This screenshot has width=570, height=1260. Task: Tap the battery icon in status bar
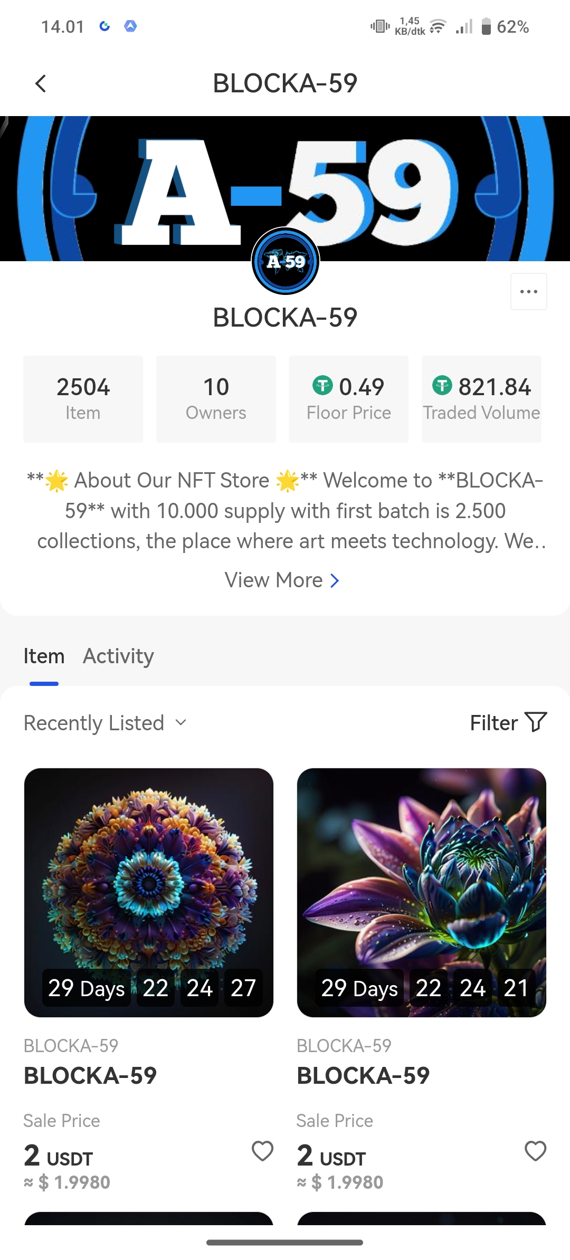pos(486,26)
